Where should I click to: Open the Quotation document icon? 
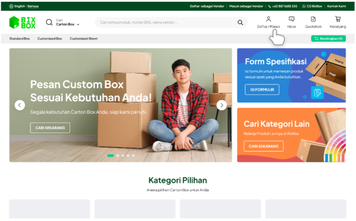click(x=313, y=20)
